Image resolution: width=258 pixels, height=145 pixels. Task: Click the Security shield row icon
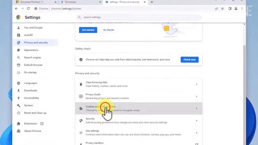pyautogui.click(x=81, y=121)
